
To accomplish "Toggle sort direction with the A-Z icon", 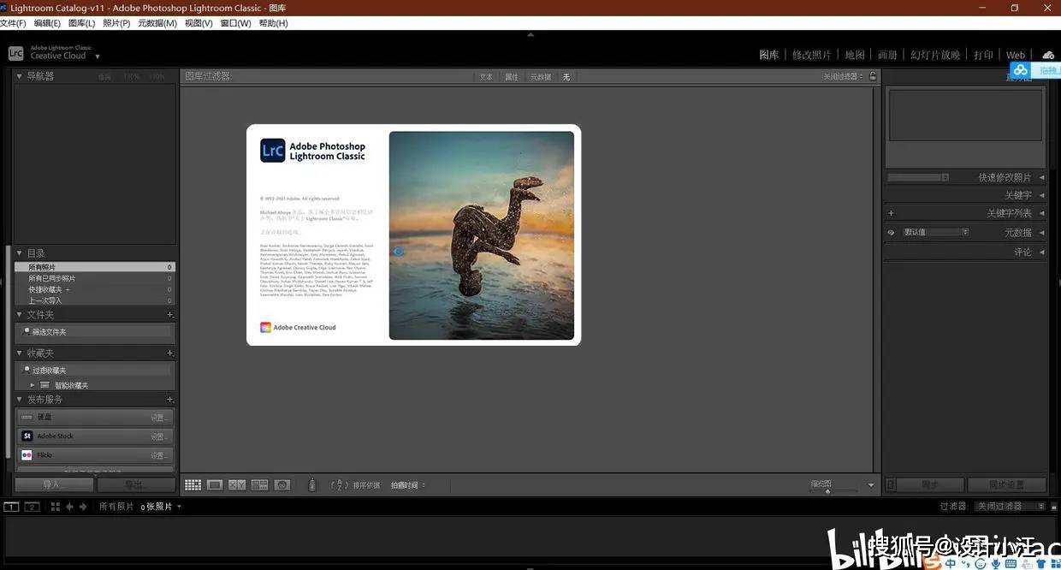I will (x=337, y=484).
